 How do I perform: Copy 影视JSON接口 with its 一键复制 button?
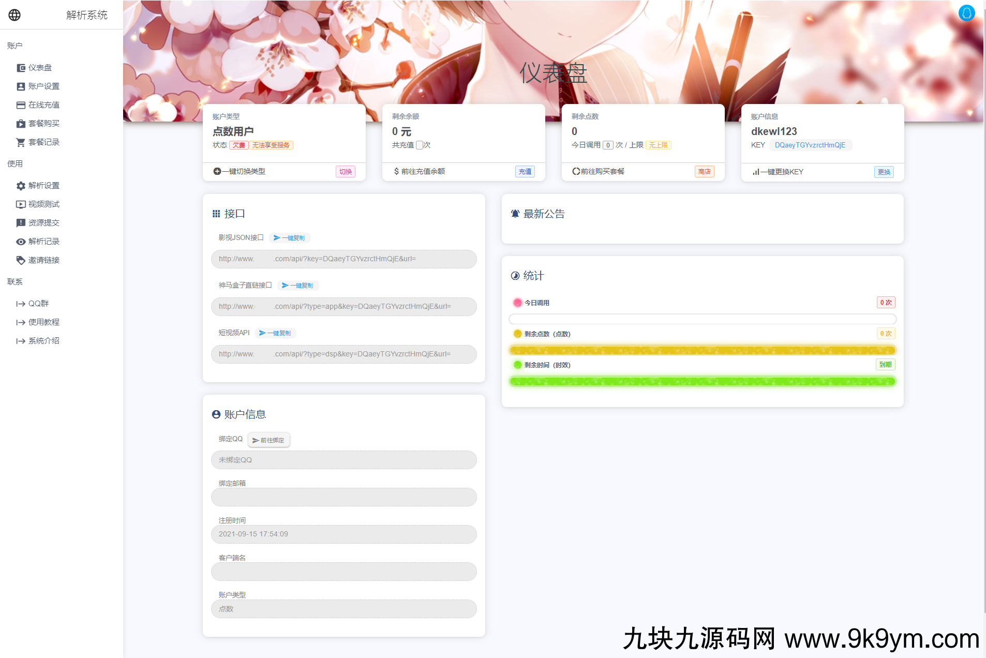tap(289, 237)
